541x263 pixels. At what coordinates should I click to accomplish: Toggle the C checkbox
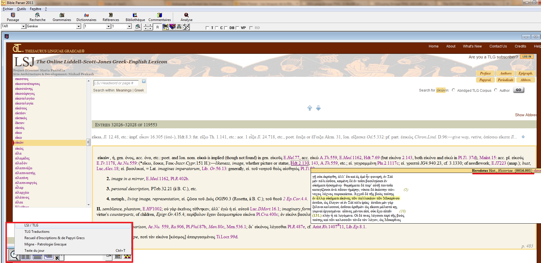coord(217,28)
